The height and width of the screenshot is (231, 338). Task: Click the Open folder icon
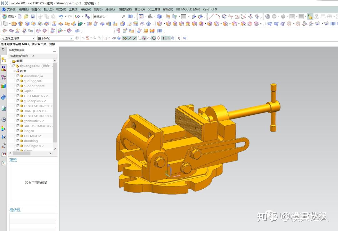pos(26,16)
